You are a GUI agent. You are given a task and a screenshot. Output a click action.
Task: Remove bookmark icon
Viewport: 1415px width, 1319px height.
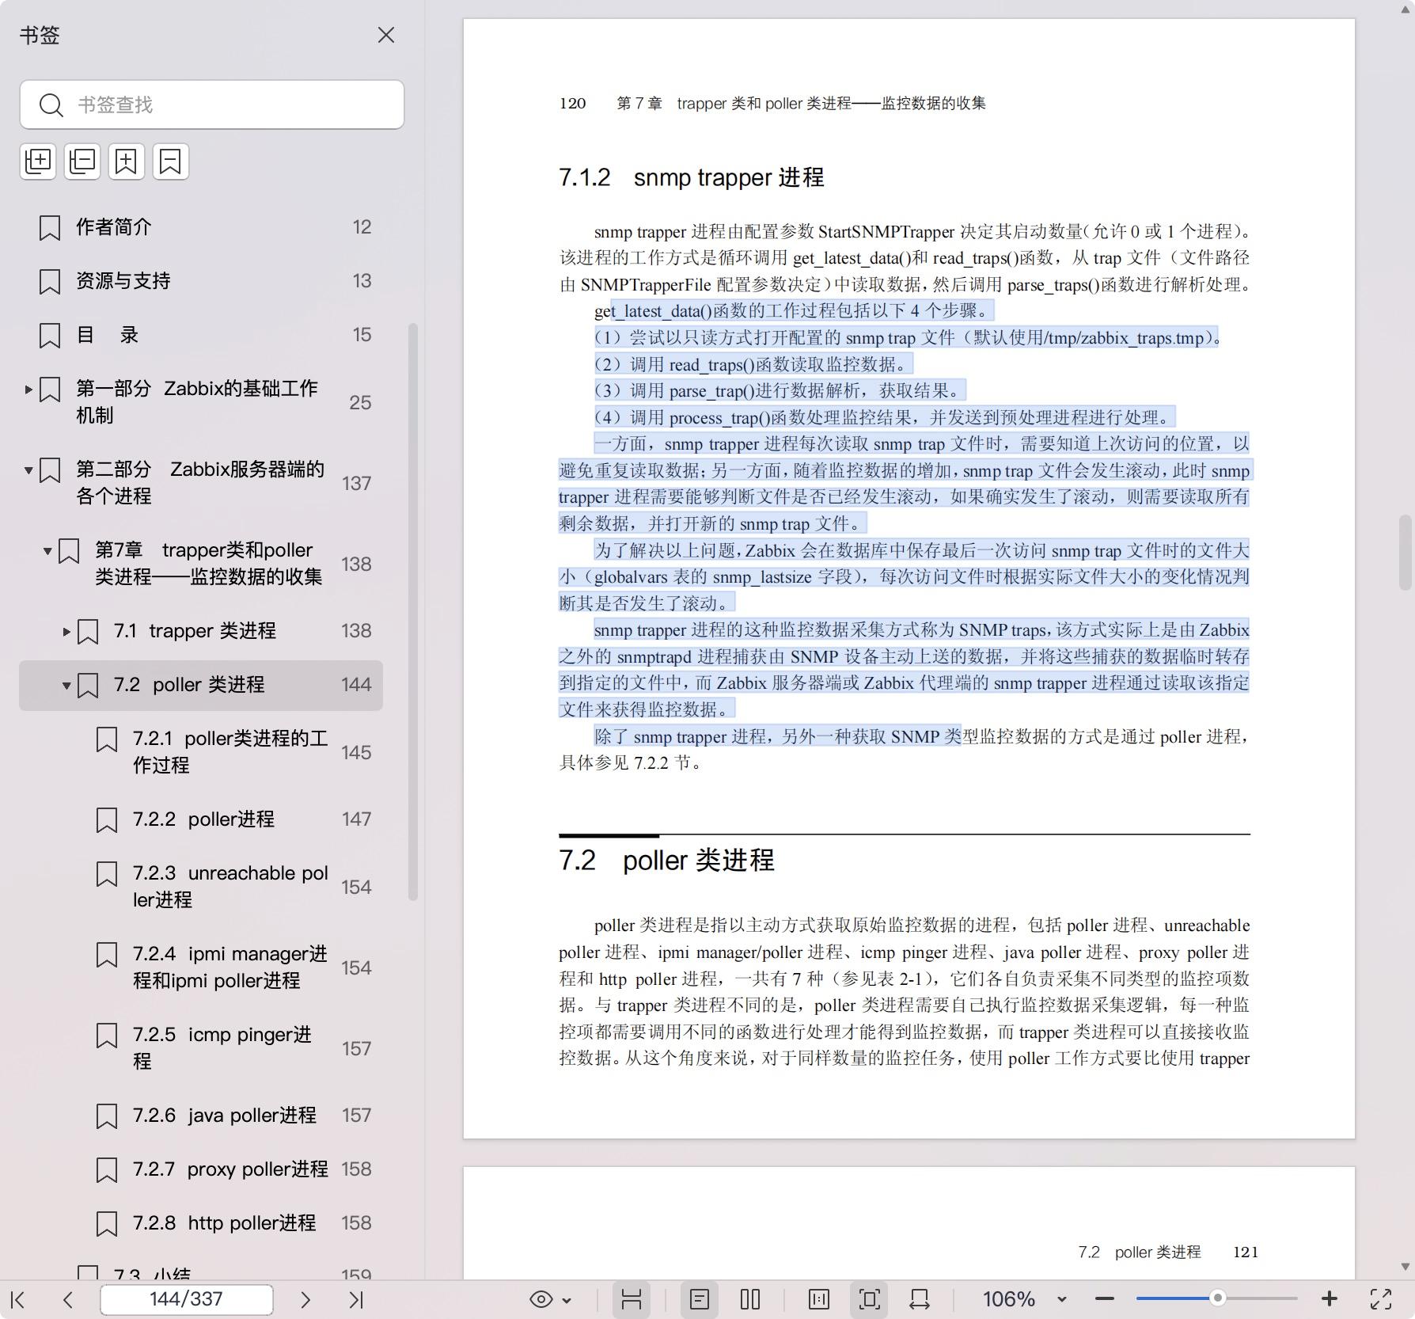pos(171,162)
